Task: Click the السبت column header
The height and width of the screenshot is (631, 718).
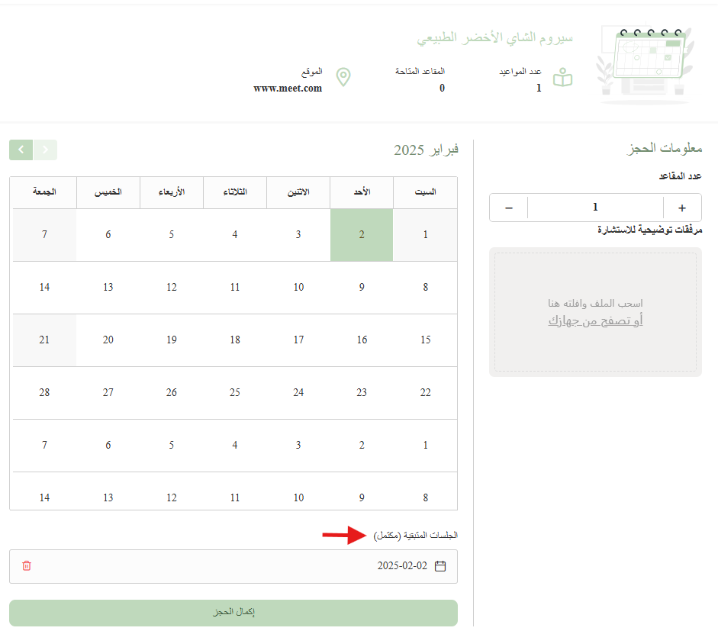Action: point(426,192)
